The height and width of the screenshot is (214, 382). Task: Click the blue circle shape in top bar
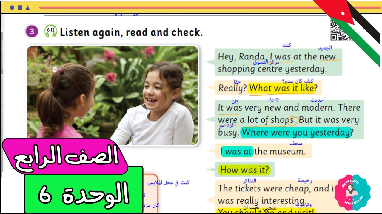[x=12, y=8]
